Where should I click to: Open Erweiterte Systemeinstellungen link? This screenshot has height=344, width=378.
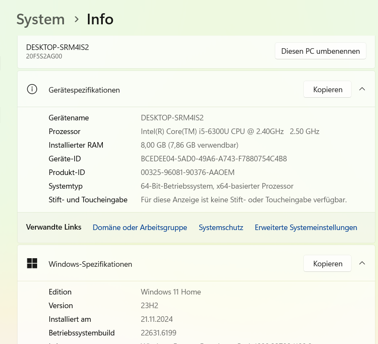pos(306,227)
